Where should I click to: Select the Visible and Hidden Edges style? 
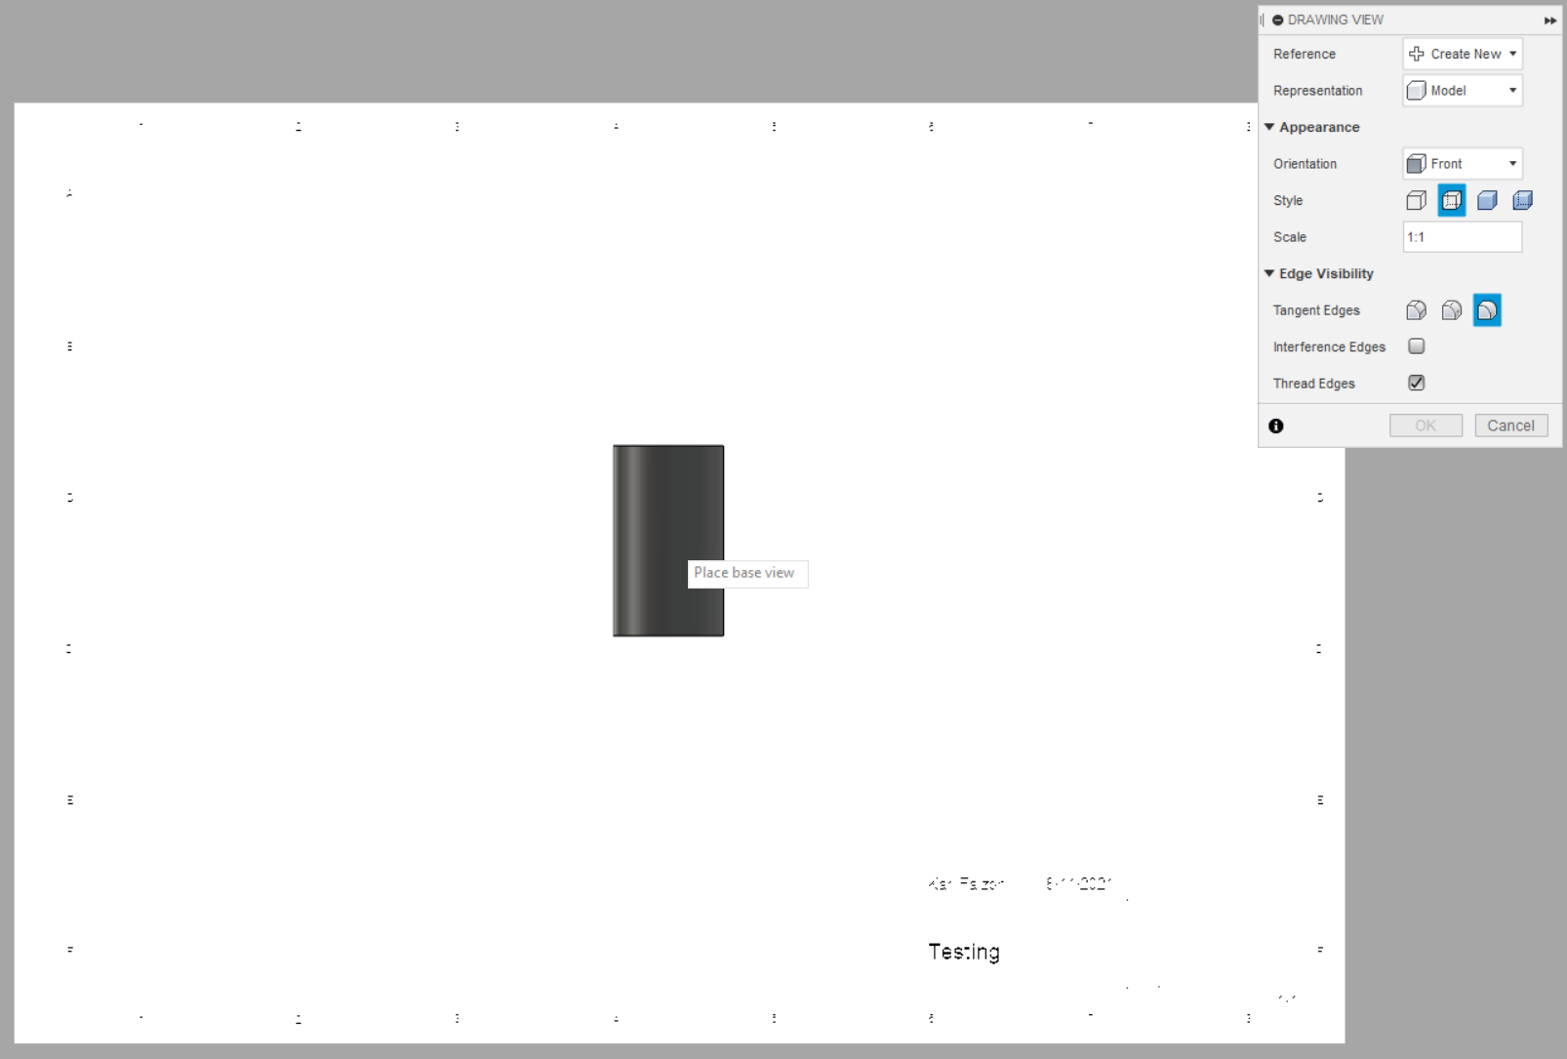coord(1451,200)
